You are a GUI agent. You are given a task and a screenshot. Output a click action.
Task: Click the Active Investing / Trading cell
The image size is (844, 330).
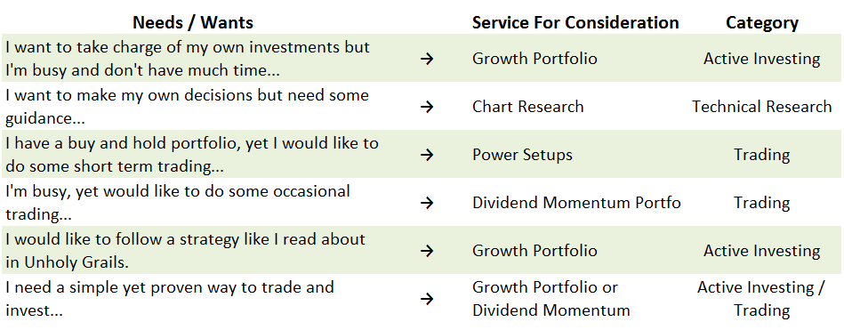click(761, 299)
